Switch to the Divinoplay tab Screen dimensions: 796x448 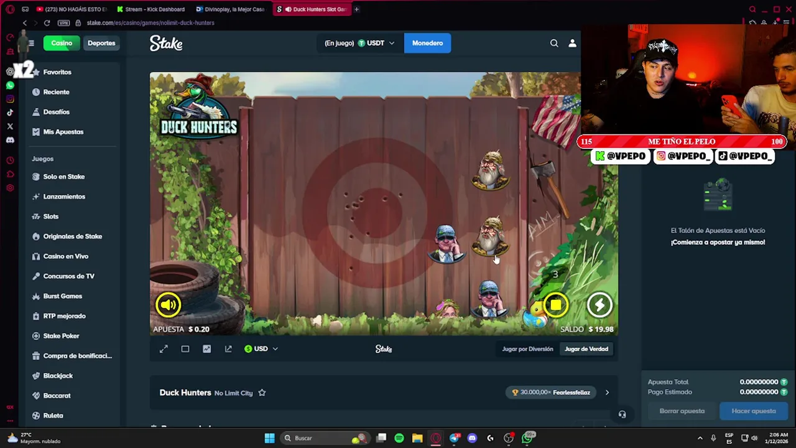point(230,9)
